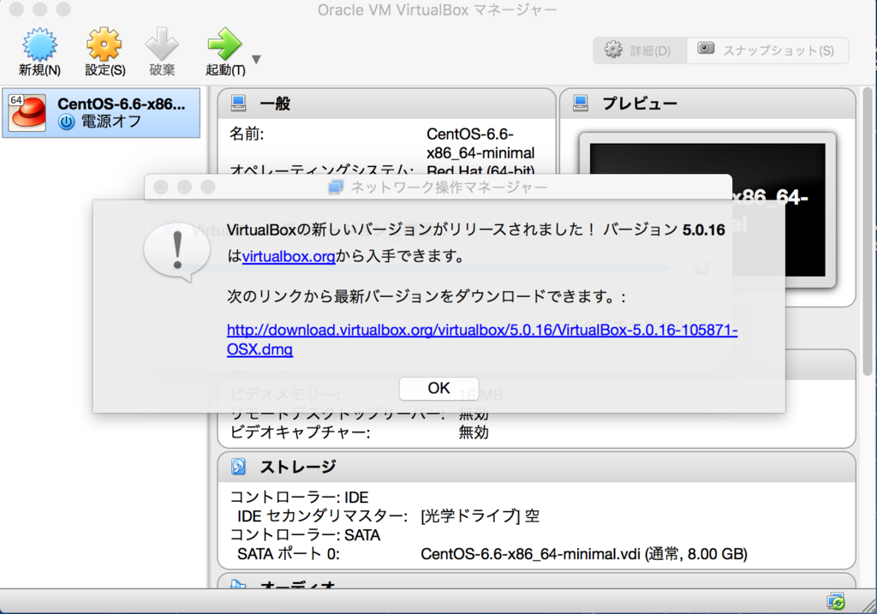Viewport: 877px width, 614px height.
Task: Open the ストレージ section header
Action: coord(536,467)
